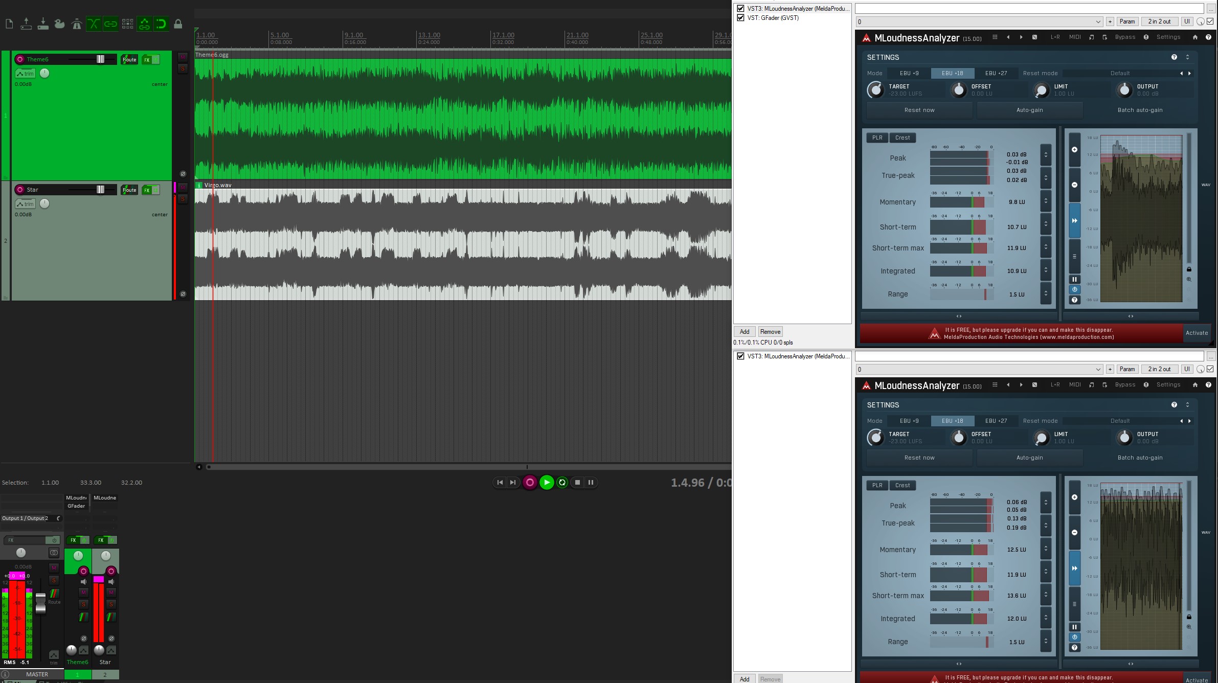This screenshot has height=683, width=1218.
Task: Toggle the padlock locking icon in toolbar
Action: tap(178, 24)
